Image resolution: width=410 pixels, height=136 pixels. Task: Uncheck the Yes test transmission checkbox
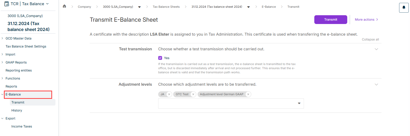click(x=160, y=58)
